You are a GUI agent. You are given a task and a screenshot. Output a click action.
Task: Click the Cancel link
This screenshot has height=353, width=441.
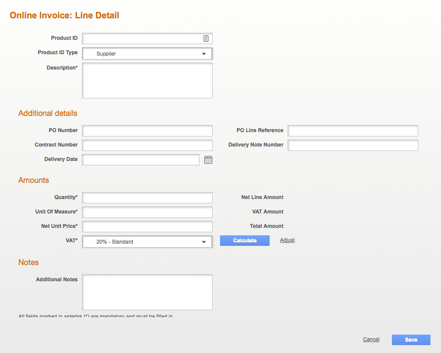point(371,339)
